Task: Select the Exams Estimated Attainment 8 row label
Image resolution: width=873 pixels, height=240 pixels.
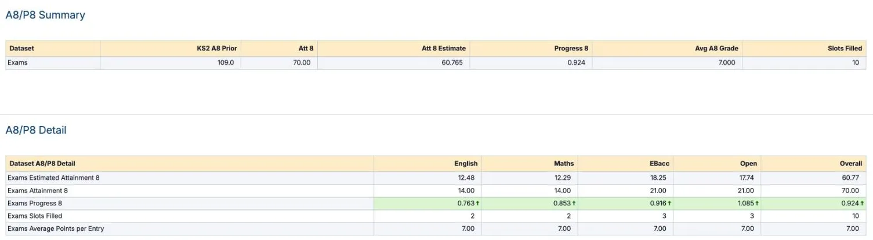Action: click(53, 178)
